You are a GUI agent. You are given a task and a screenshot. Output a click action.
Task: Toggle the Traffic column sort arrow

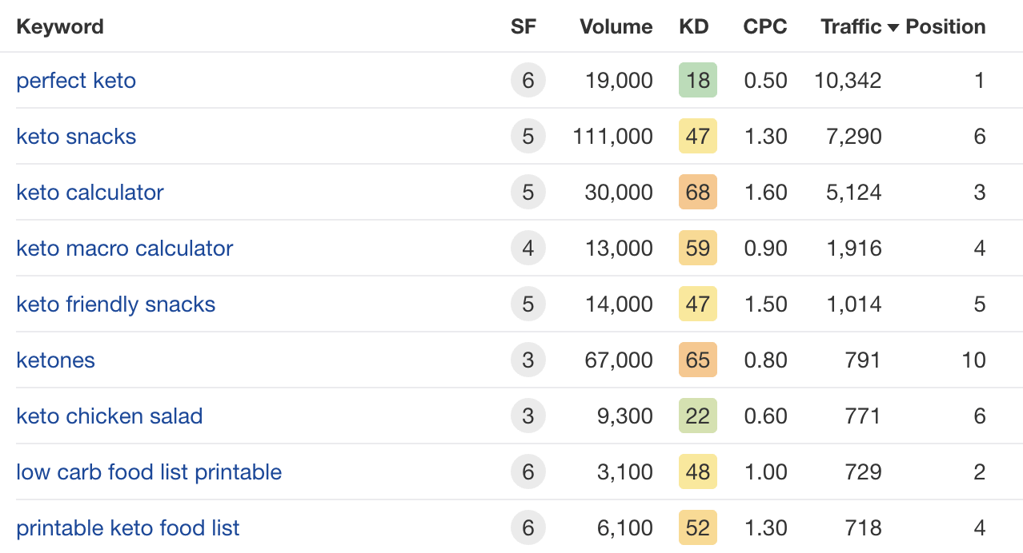point(894,27)
